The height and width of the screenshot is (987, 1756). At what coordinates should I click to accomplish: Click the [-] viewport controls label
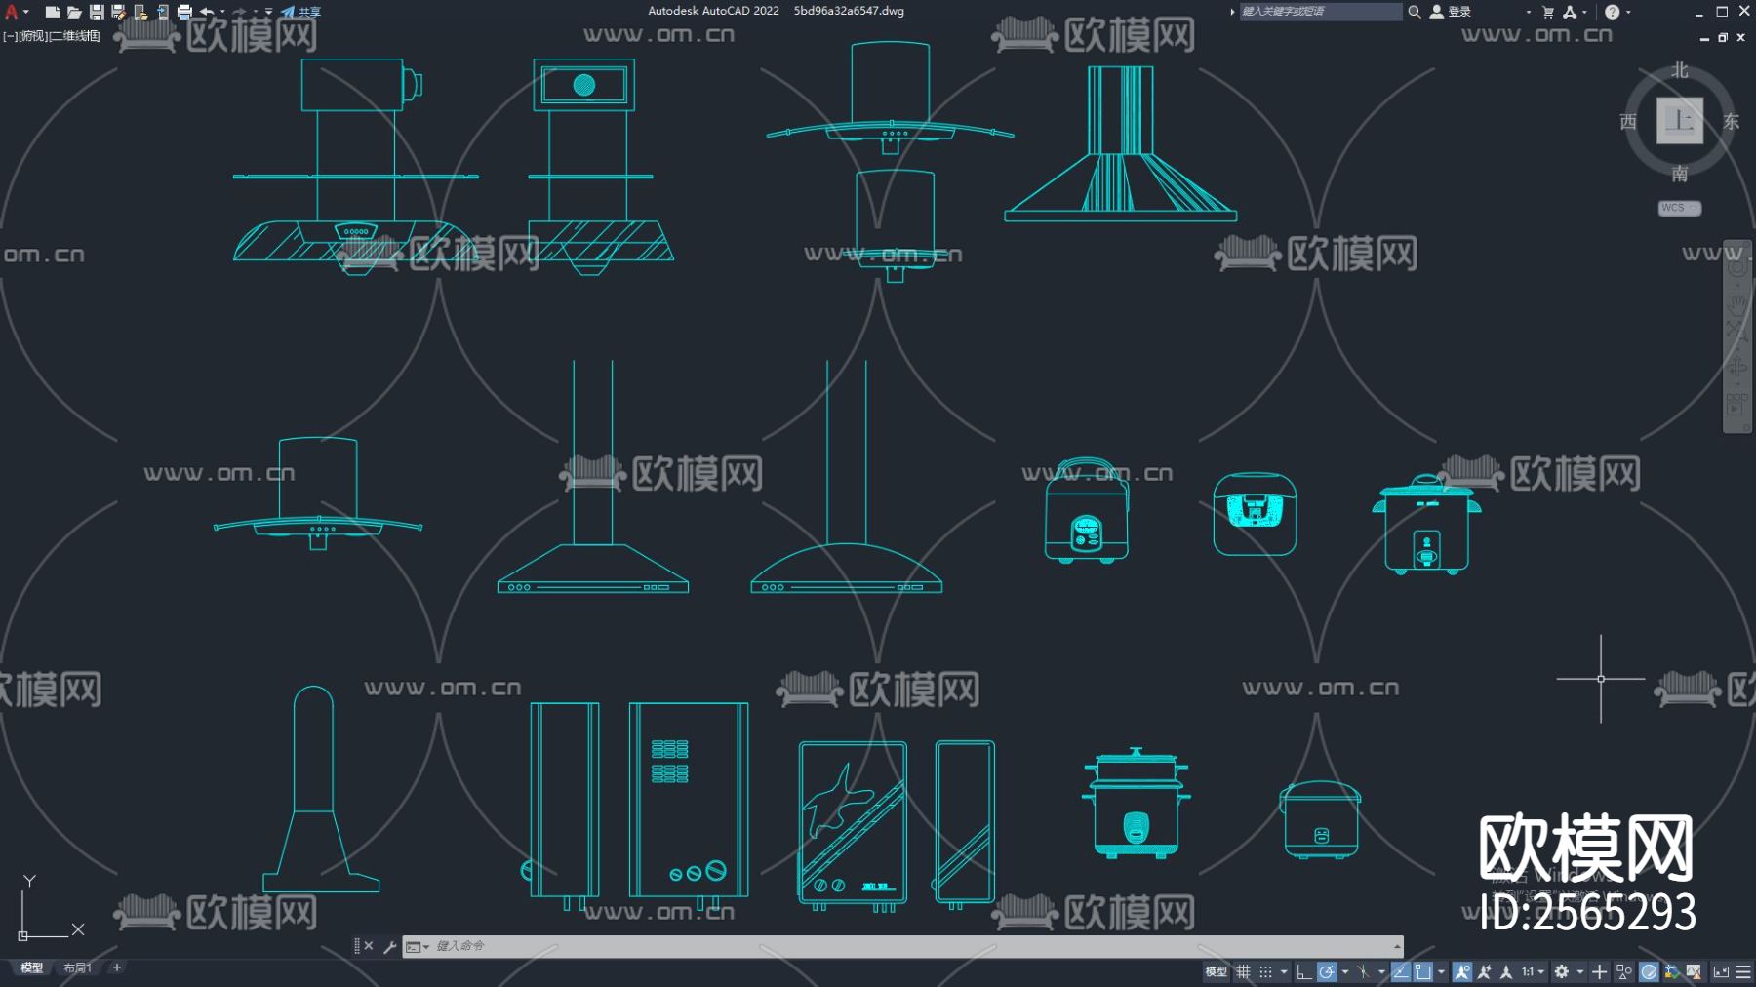point(9,36)
